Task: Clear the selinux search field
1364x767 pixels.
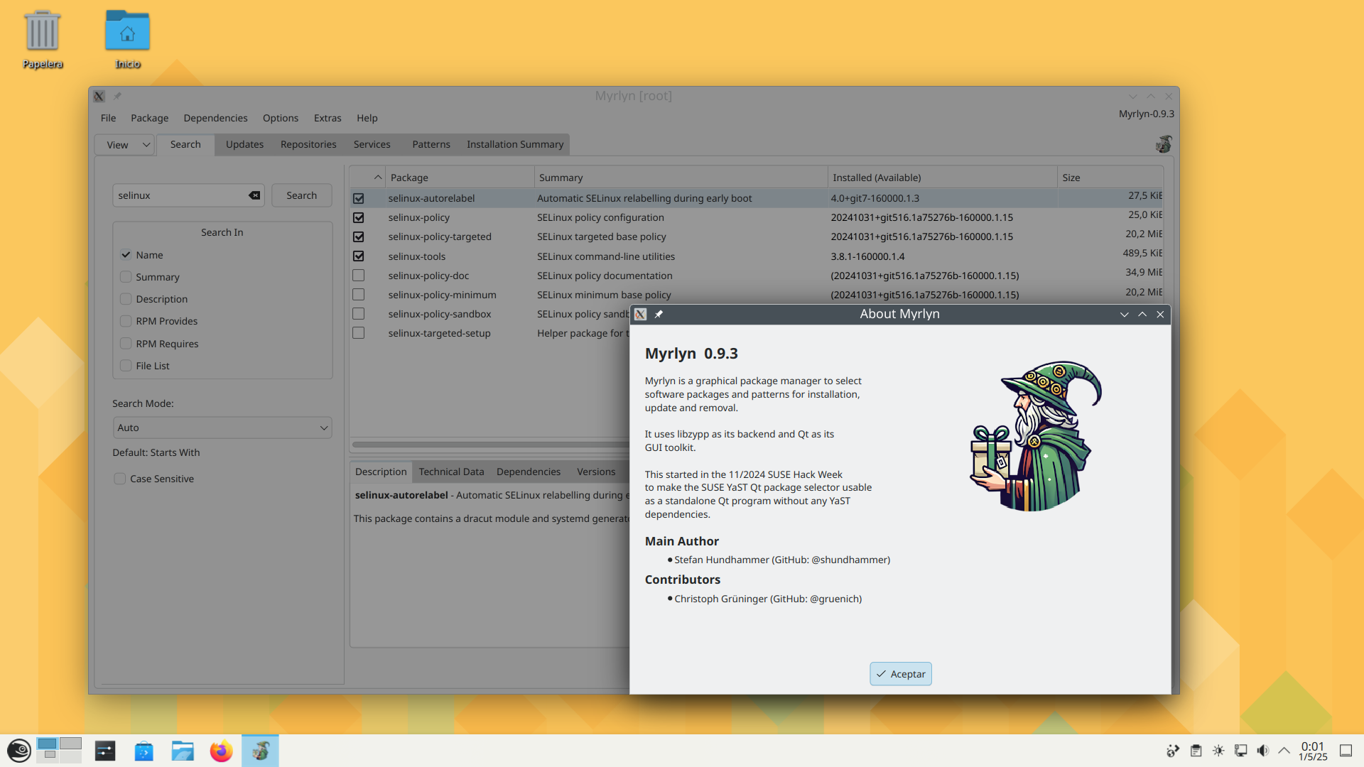Action: coord(254,195)
